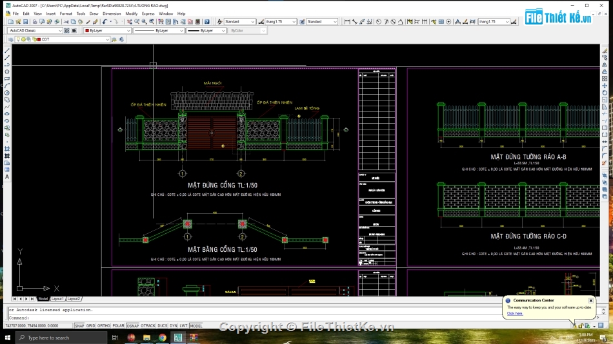Viewport: 613px width, 344px height.
Task: Click the Save icon in Standard toolbar
Action: [x=26, y=22]
